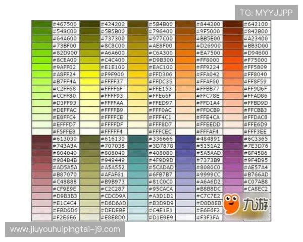Open the www.jiuyouhuipingtai-j9.com link
The image size is (303, 242).
[65, 229]
